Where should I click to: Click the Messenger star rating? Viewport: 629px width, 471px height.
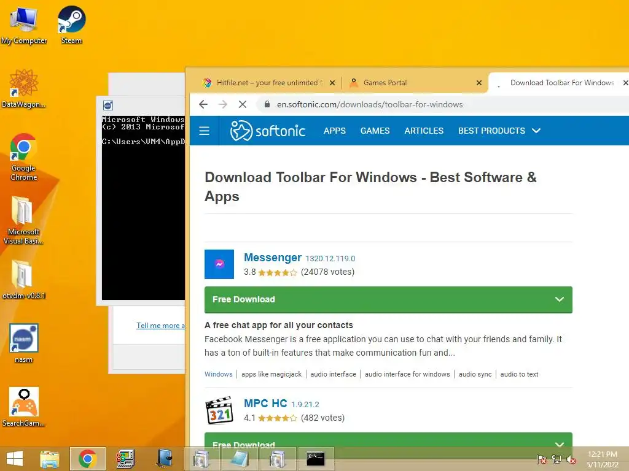point(278,273)
